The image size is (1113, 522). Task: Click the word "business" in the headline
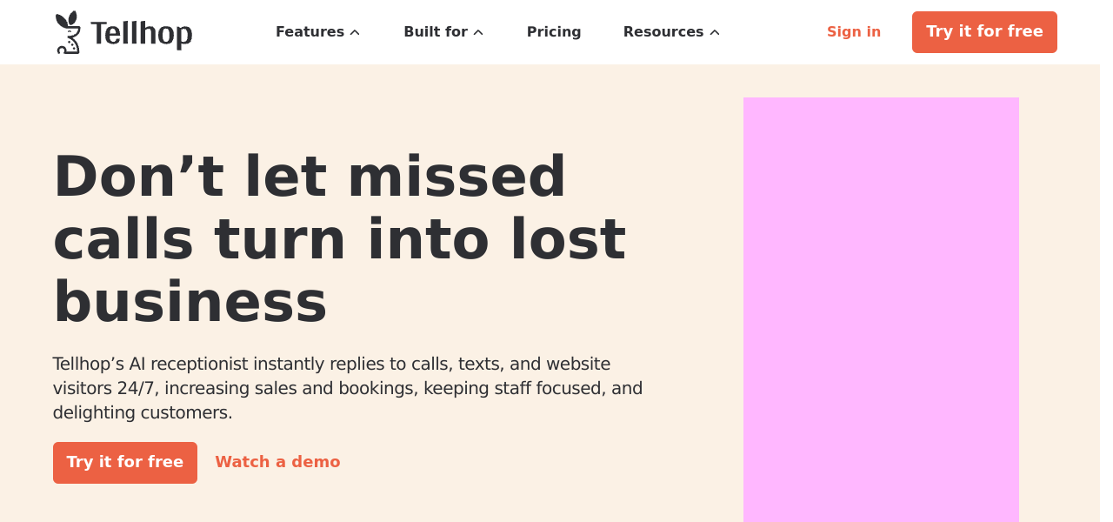point(190,302)
